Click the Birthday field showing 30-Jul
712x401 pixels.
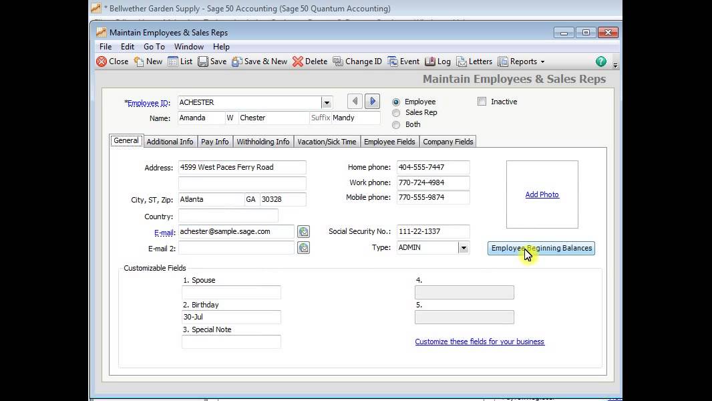coord(231,317)
